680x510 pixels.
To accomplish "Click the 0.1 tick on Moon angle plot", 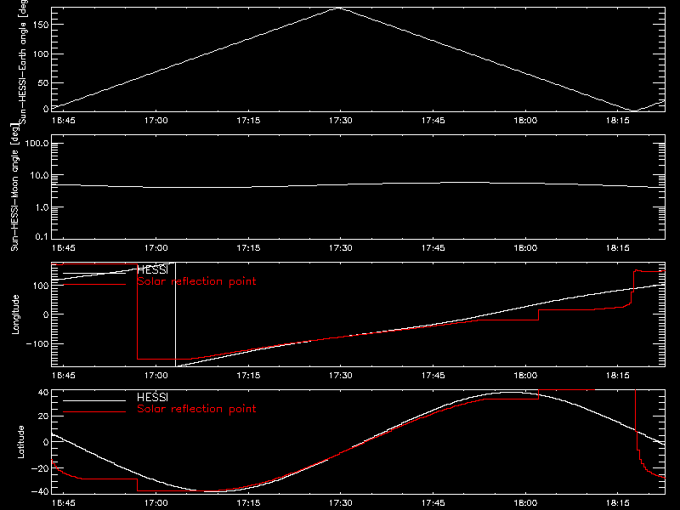I will [x=42, y=236].
